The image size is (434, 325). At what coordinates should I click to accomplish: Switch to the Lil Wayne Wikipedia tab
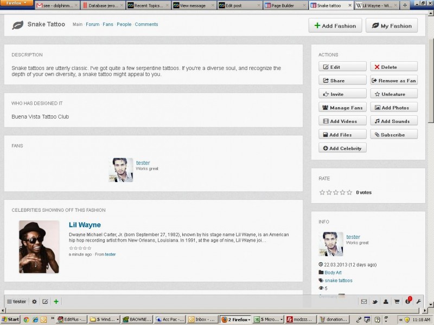376,5
